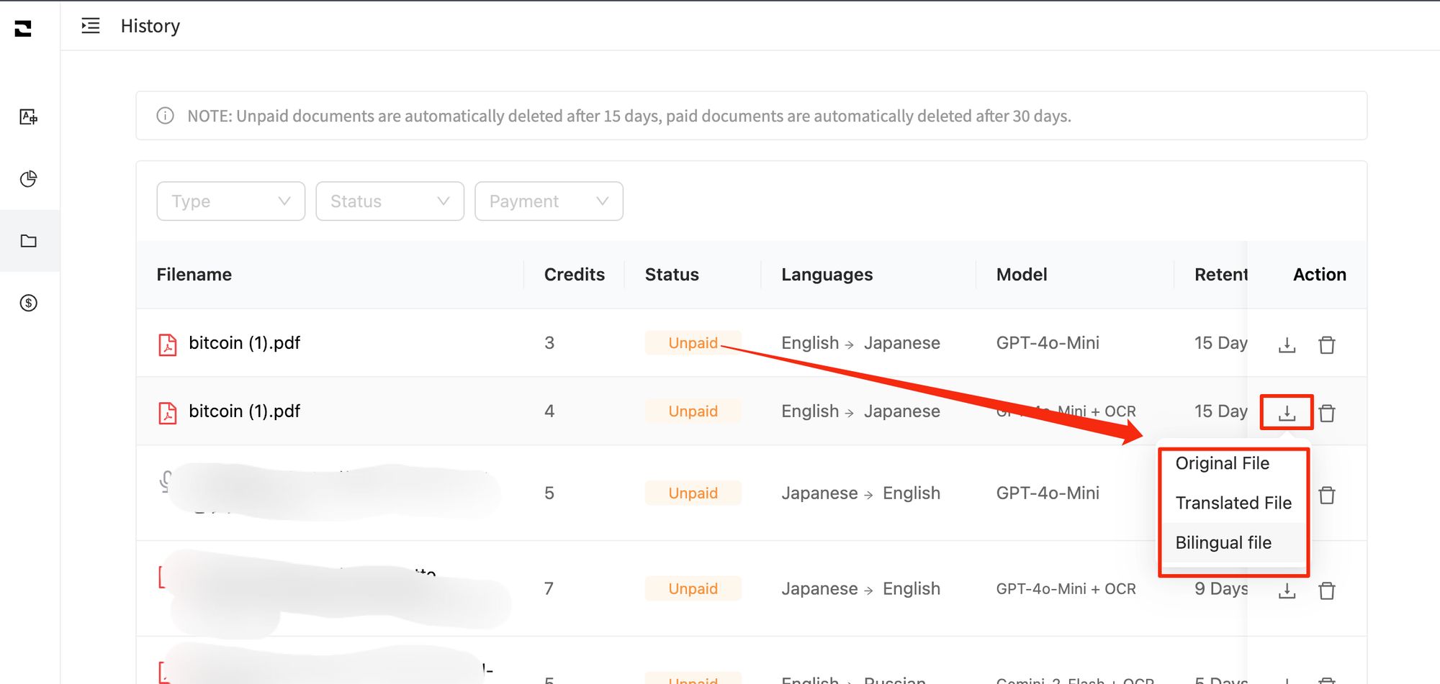This screenshot has width=1440, height=684.
Task: Delete the first bitcoin (1).pdf entry
Action: (1326, 345)
